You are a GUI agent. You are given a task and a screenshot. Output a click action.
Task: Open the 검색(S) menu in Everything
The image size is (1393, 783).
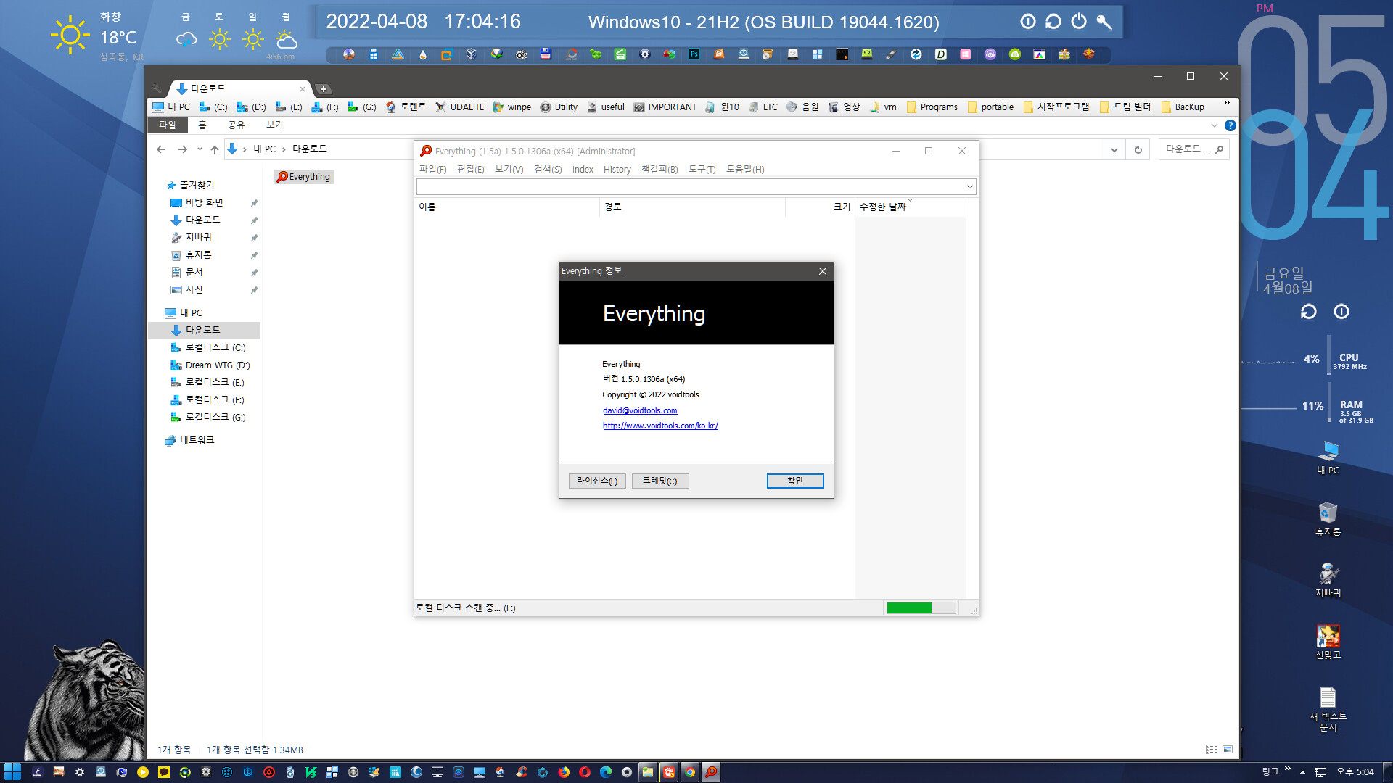coord(548,169)
